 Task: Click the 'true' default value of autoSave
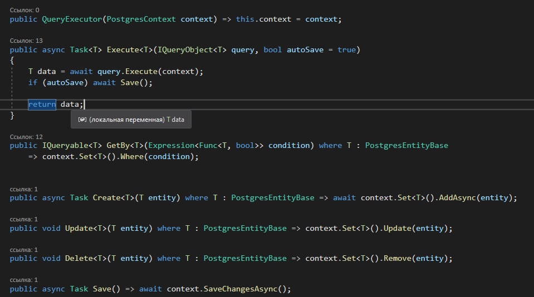[x=346, y=49]
